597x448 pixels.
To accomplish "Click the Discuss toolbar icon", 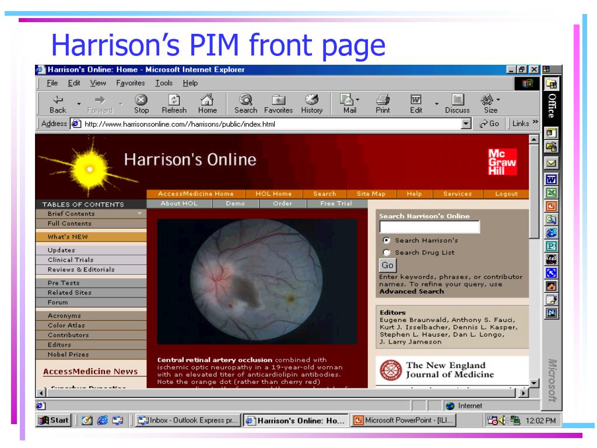I will click(457, 104).
